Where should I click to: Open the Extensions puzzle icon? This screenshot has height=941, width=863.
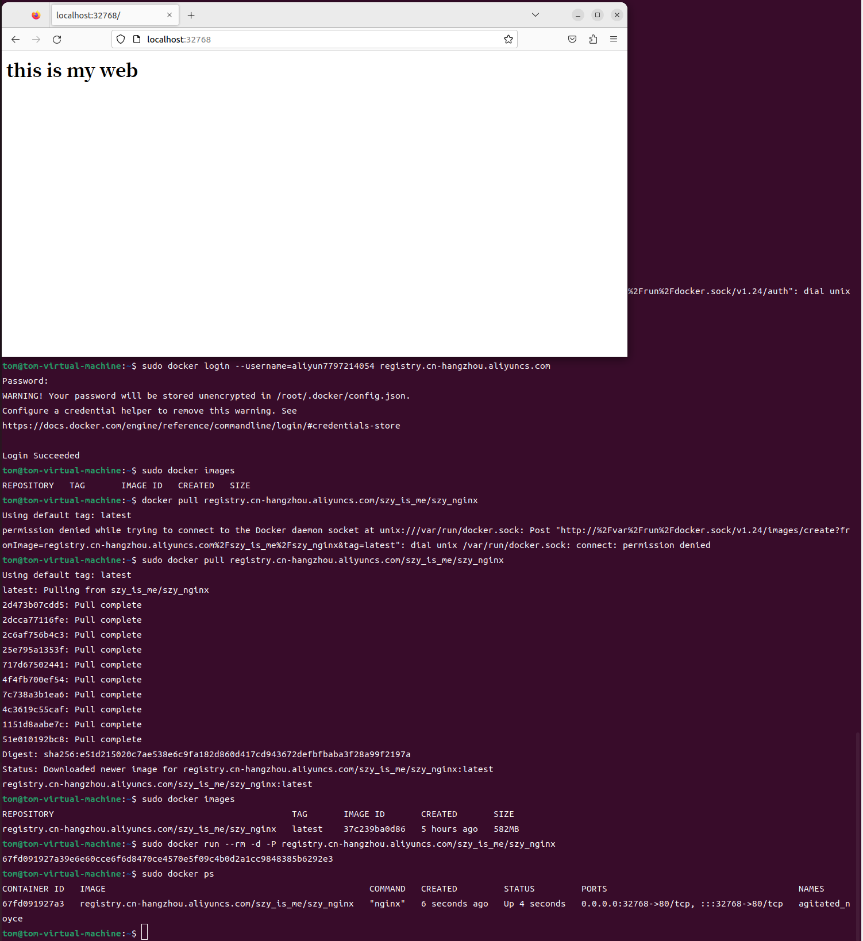click(593, 39)
